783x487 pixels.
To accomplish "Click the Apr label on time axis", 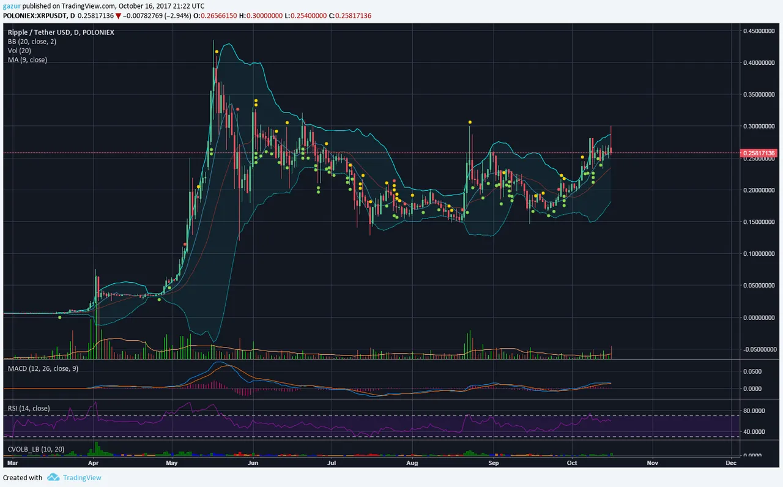I will tap(94, 463).
